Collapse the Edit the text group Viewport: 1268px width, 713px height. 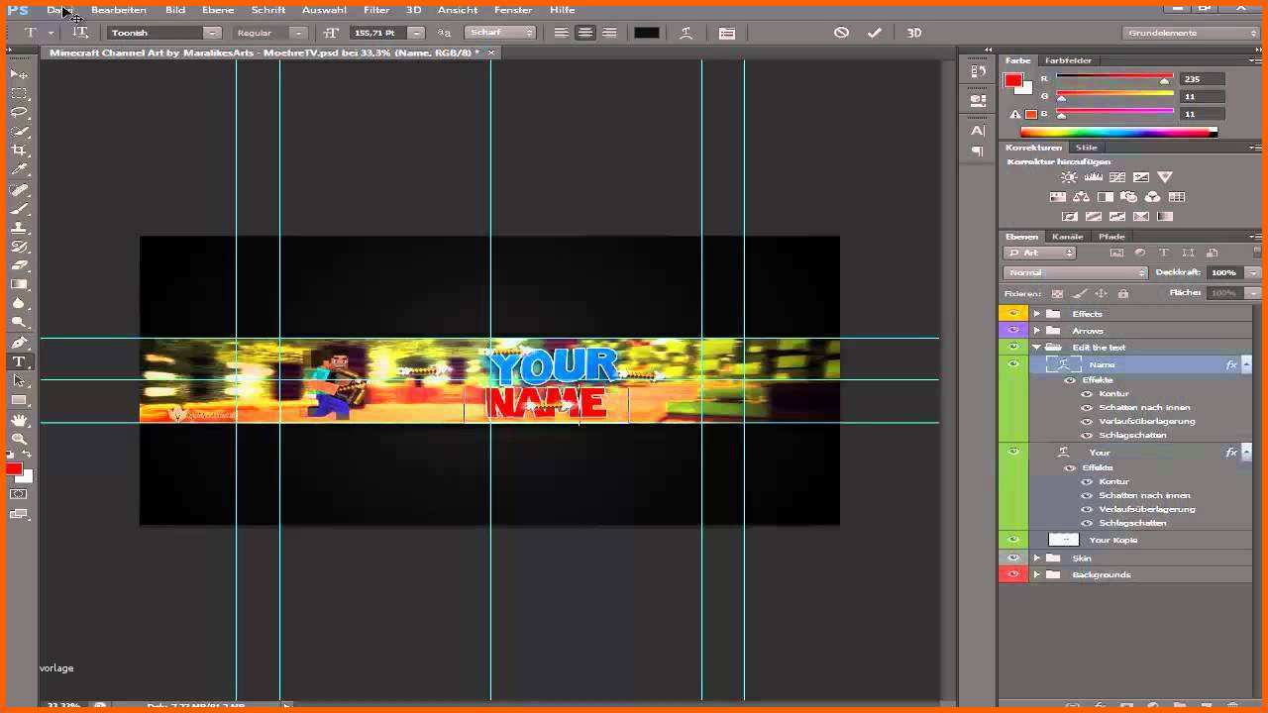coord(1037,348)
